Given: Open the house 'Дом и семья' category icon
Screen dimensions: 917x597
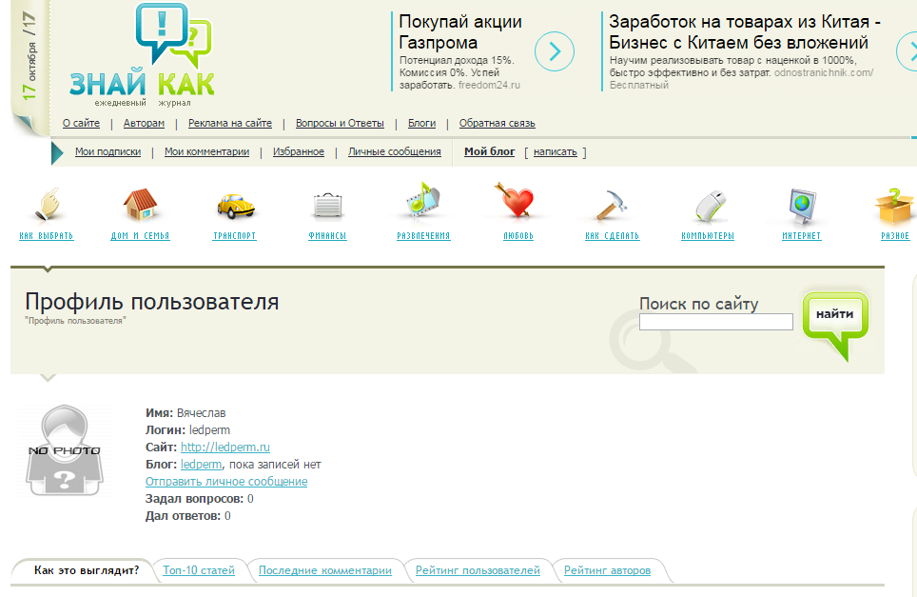Looking at the screenshot, I should (140, 204).
